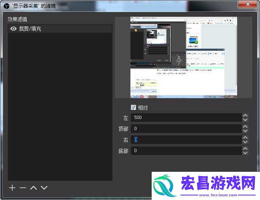Click the display capture preview image
The height and width of the screenshot is (200, 260).
(184, 57)
